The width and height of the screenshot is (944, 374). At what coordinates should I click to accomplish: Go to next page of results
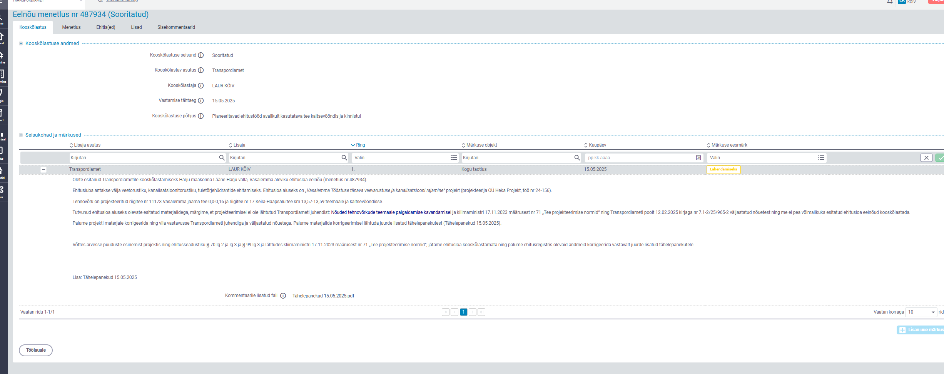pos(473,312)
